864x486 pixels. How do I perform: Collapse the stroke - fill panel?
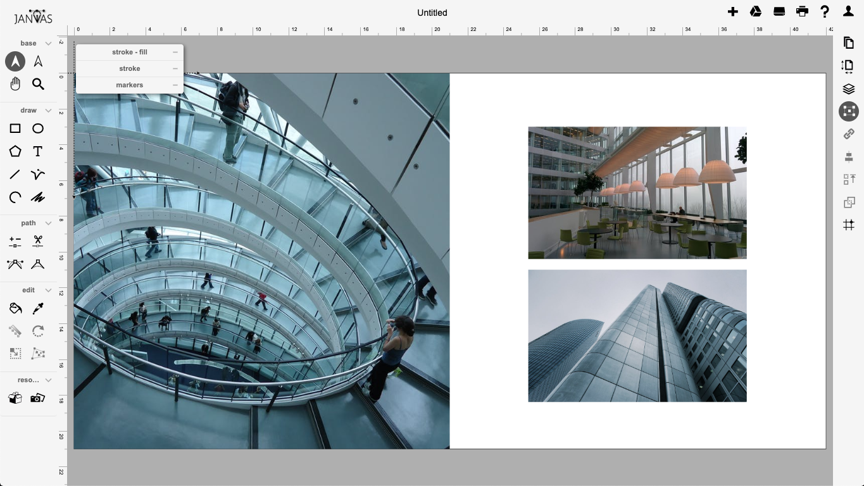[175, 52]
